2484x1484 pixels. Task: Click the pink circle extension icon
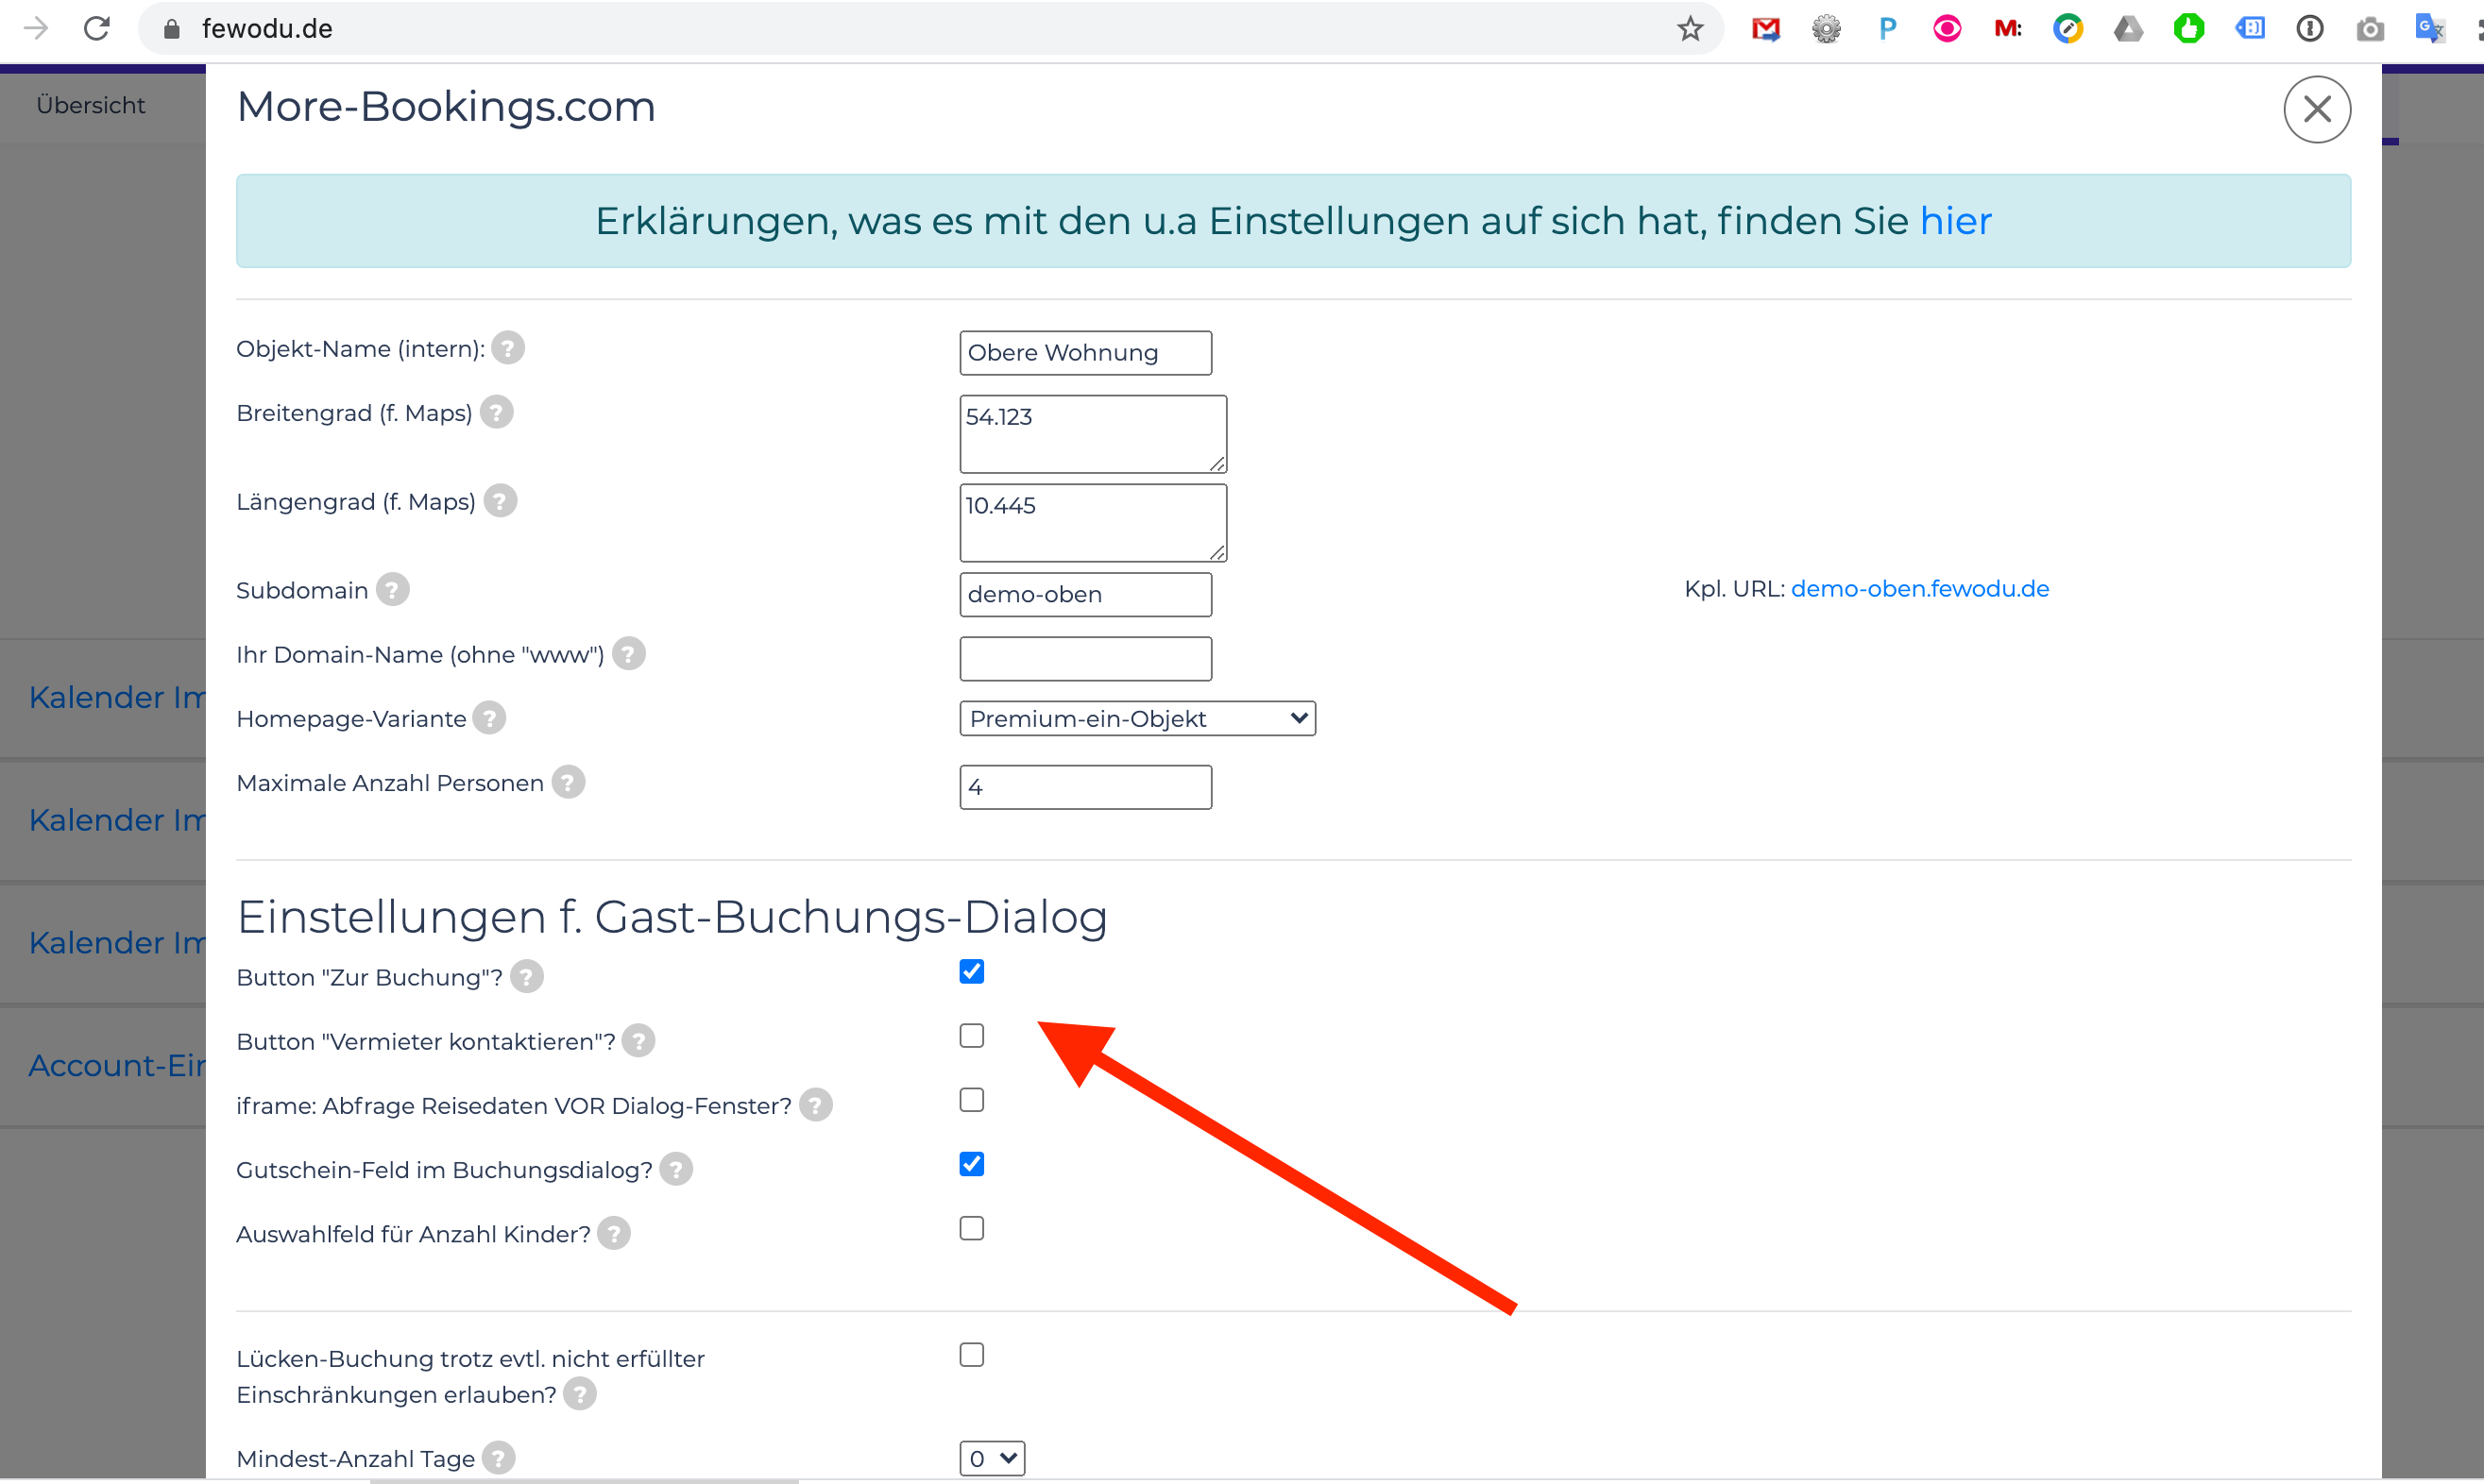tap(1947, 29)
